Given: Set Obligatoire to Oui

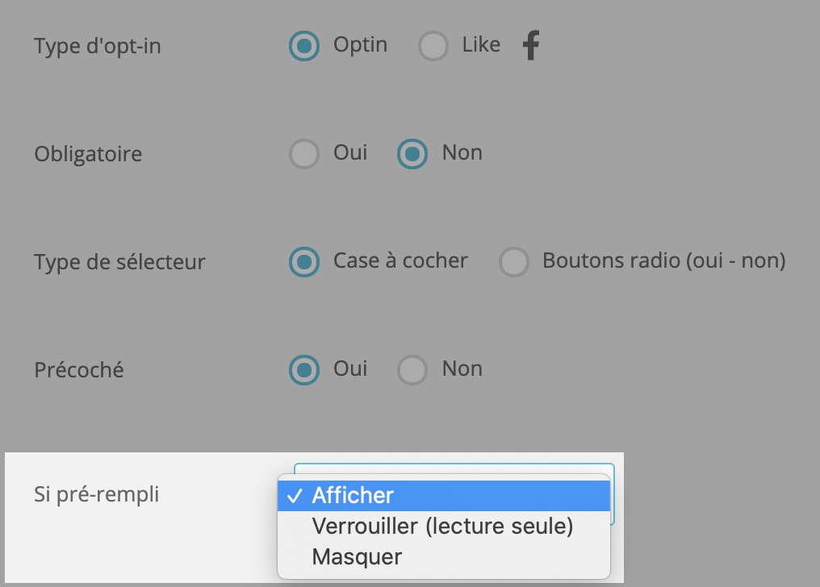Looking at the screenshot, I should (304, 154).
